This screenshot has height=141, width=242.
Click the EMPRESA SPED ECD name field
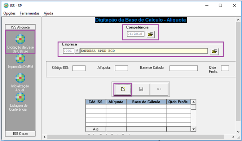[144, 51]
